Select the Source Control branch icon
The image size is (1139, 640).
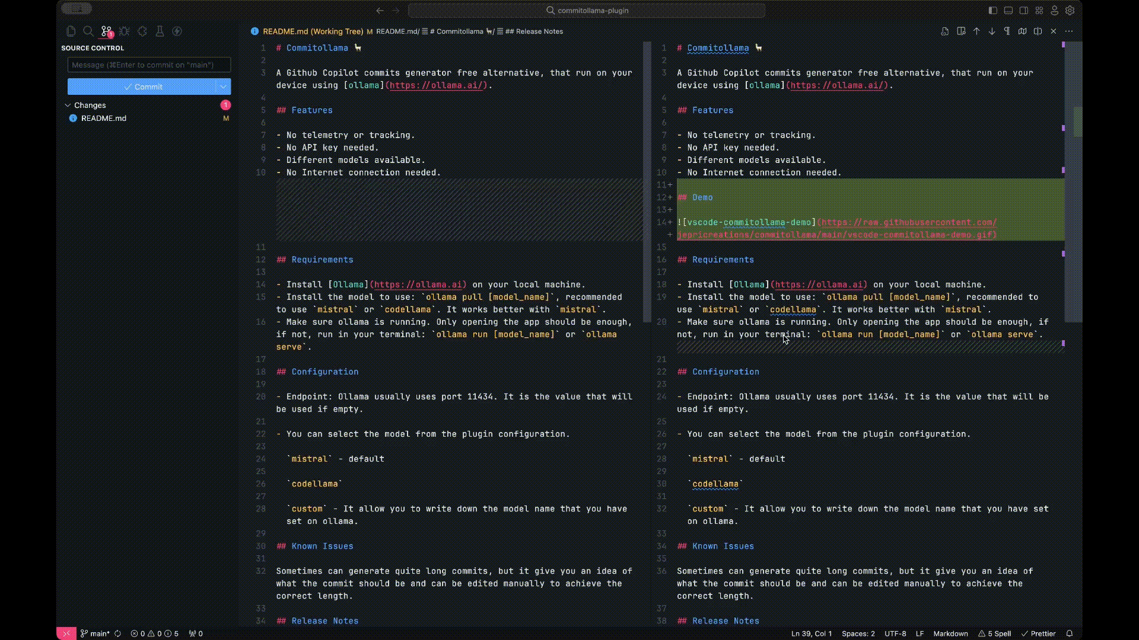coord(106,31)
